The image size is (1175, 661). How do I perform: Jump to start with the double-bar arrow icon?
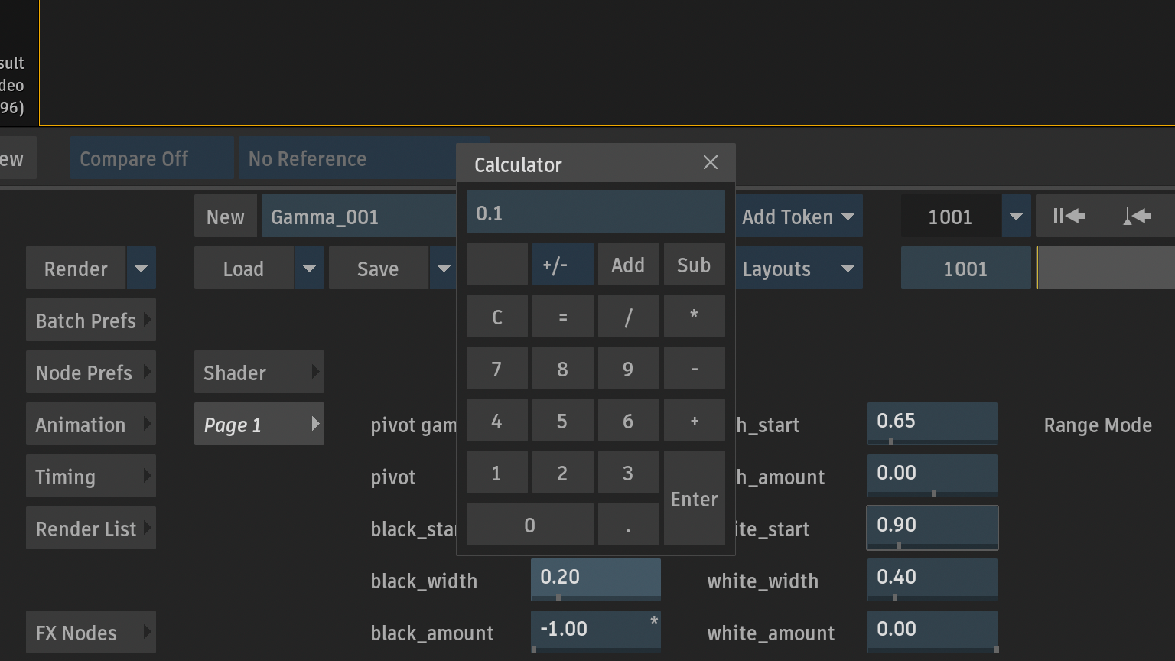(1069, 217)
